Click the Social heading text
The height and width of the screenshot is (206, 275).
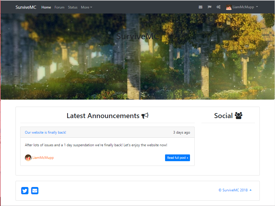point(223,116)
